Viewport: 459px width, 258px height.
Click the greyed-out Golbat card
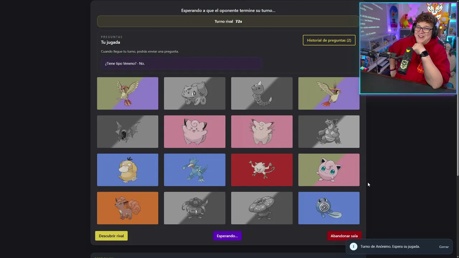[x=127, y=132]
